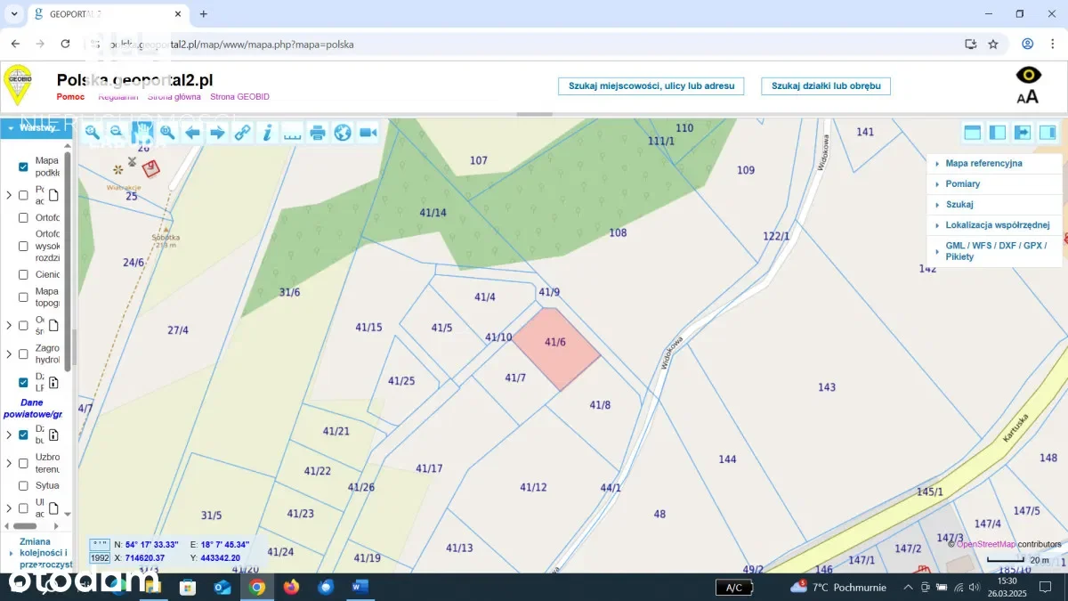This screenshot has width=1068, height=601.
Task: Open Lokalizacja współrzędnej menu item
Action: tap(997, 225)
